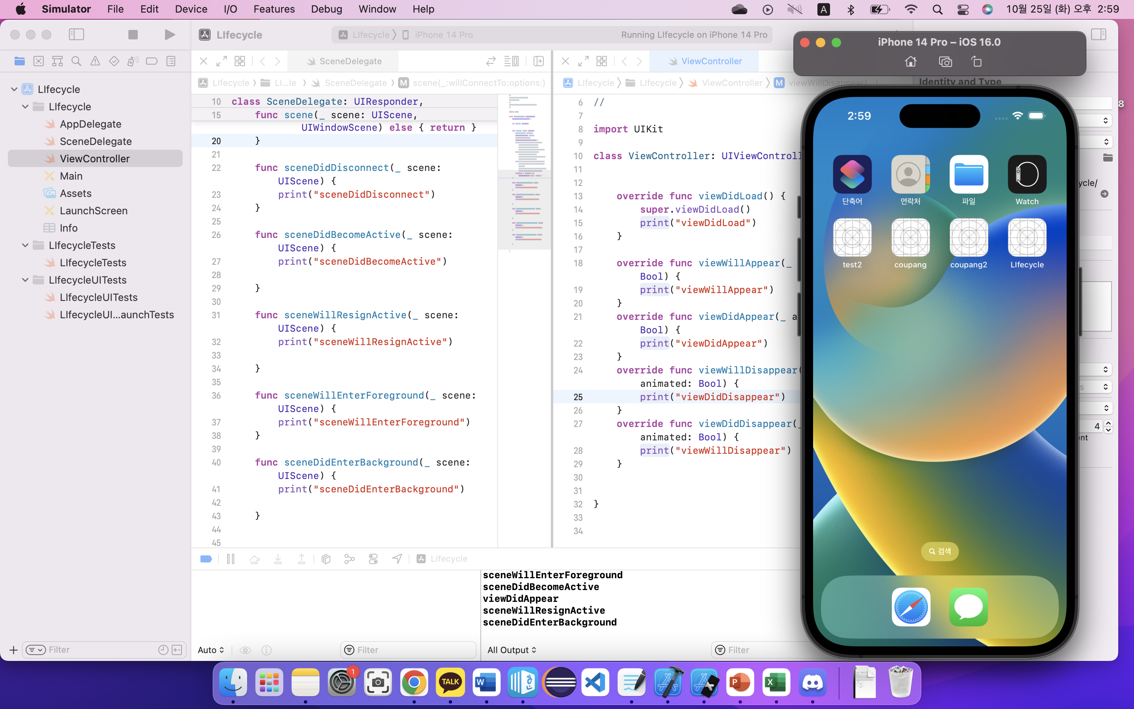Open the Symbol navigator icon
This screenshot has height=709, width=1134.
57,61
